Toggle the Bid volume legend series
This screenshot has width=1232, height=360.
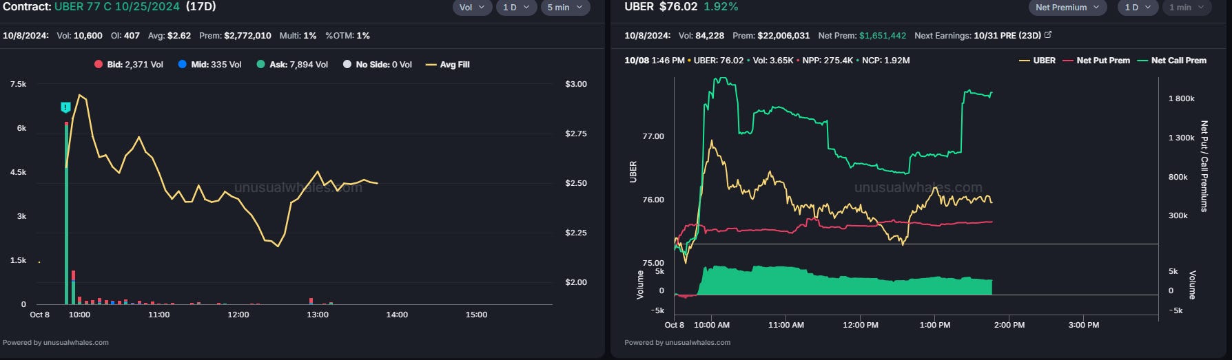point(129,65)
